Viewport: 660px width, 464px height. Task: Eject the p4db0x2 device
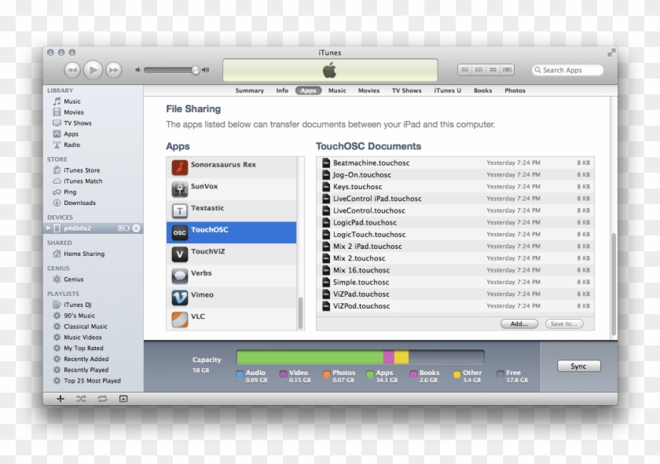coord(135,228)
